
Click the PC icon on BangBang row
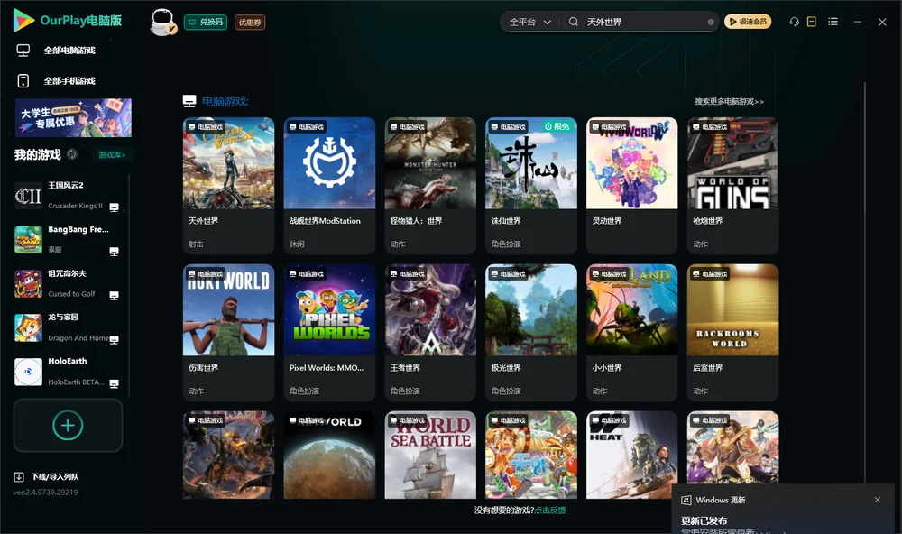(x=114, y=252)
